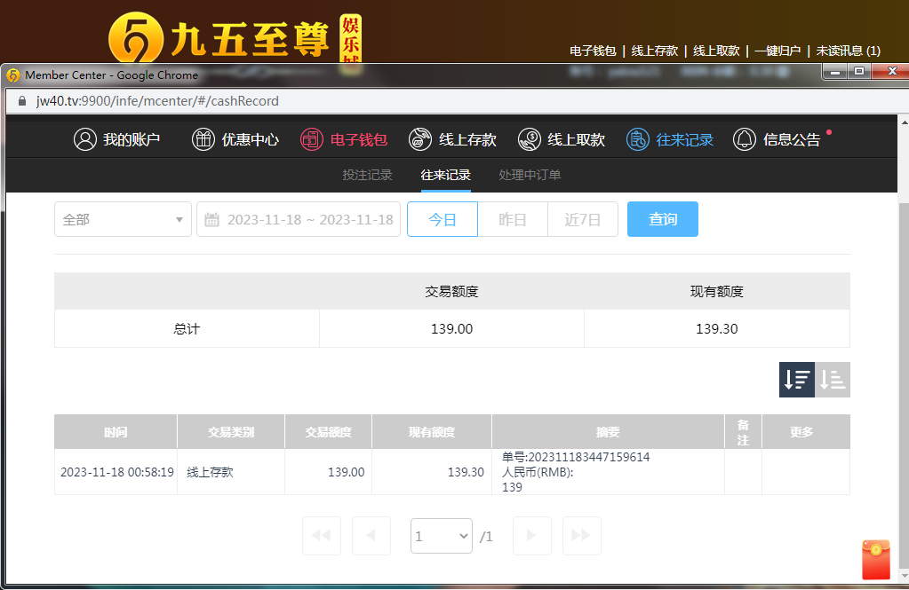Click 一键归户 link in background page
Viewport: 909px width, 590px height.
tap(777, 51)
